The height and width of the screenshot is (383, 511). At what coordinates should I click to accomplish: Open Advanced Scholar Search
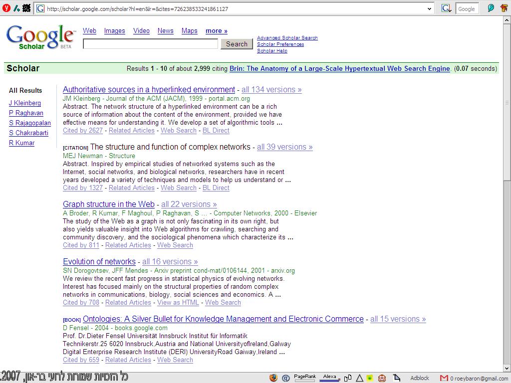[287, 38]
